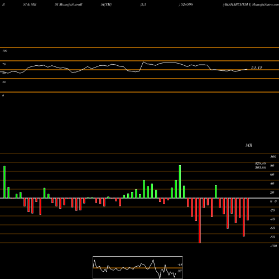This screenshot has width=279, height=279.
Task: Click the 'SI MunafaSutraR' header text
Action: coord(69,4)
